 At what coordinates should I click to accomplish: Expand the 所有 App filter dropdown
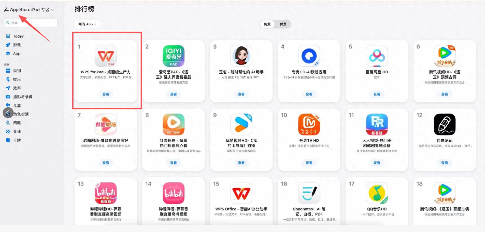[87, 24]
